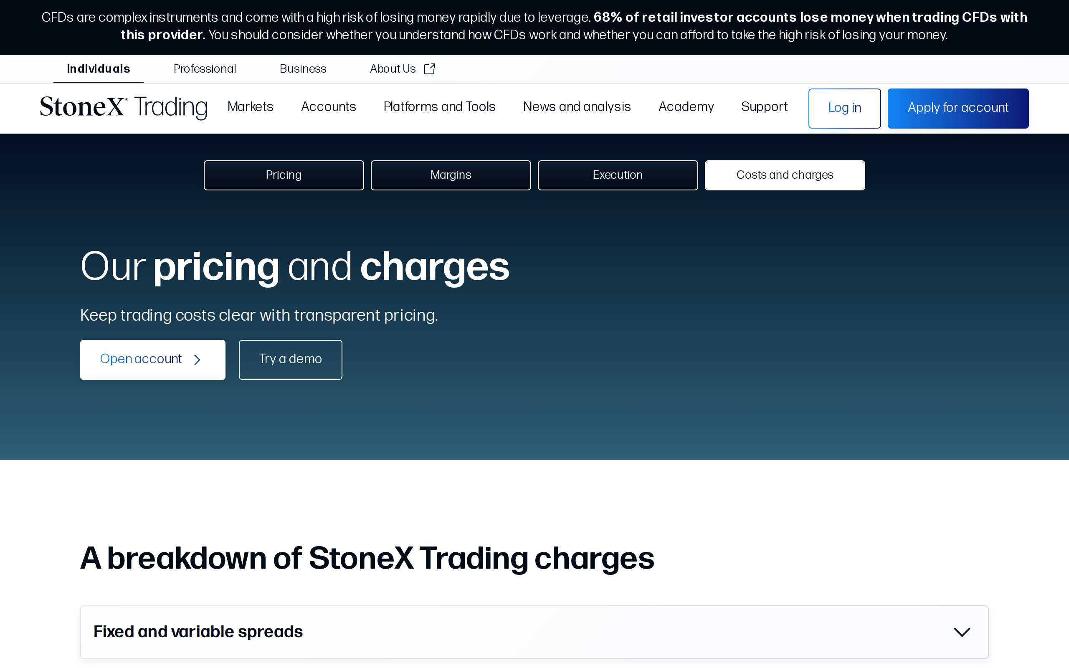The image size is (1069, 668).
Task: Click the arrow in Open account button
Action: point(197,359)
